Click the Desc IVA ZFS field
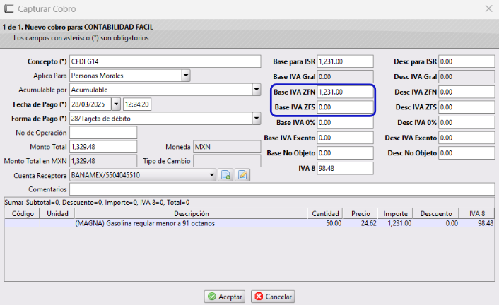 click(x=466, y=107)
